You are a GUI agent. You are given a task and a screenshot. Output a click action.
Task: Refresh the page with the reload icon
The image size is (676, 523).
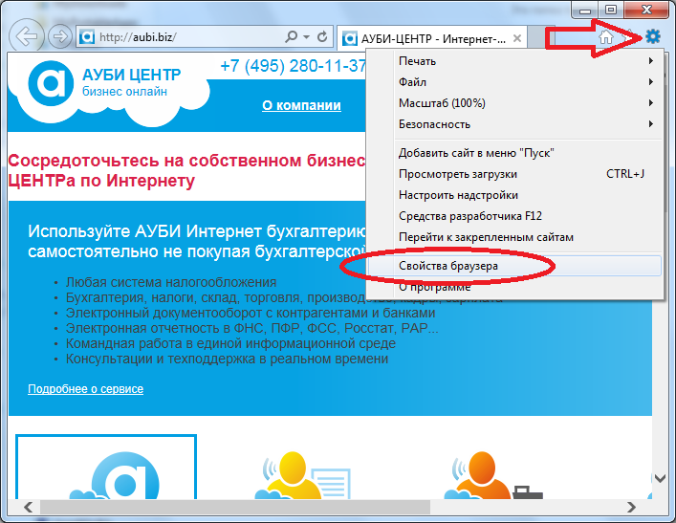pyautogui.click(x=322, y=36)
